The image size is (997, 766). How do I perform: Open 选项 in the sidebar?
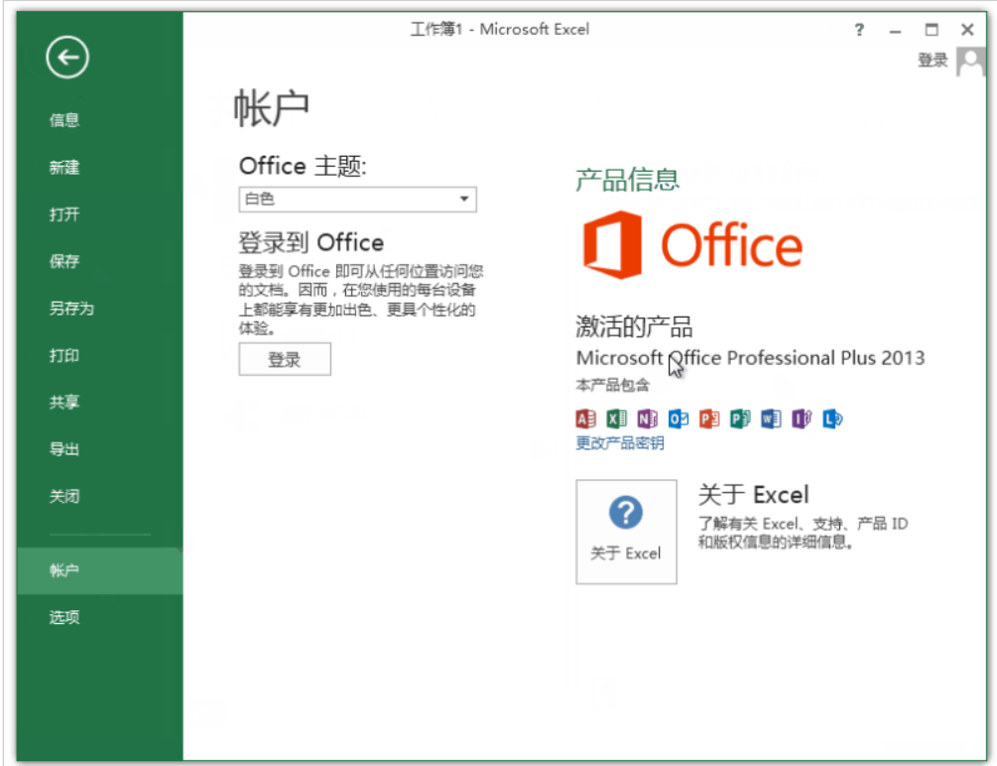[64, 617]
